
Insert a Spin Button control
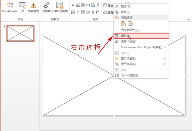pos(83,5)
